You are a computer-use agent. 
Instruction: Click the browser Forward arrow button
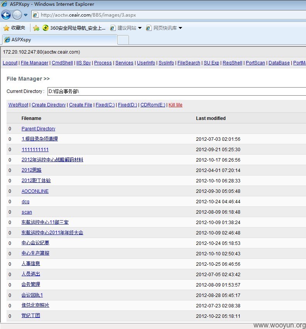(17, 15)
